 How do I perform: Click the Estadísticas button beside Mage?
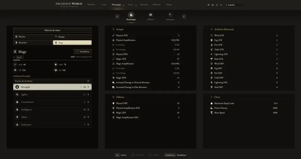pos(83,52)
